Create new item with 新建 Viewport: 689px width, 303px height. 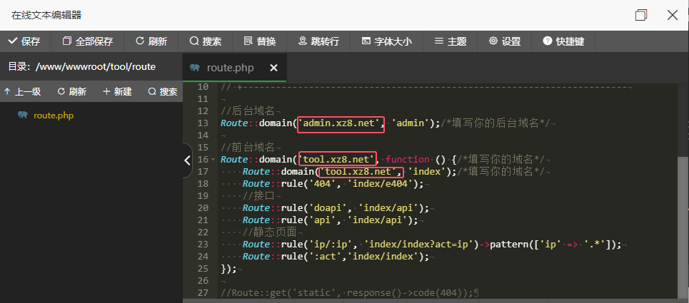(x=117, y=92)
